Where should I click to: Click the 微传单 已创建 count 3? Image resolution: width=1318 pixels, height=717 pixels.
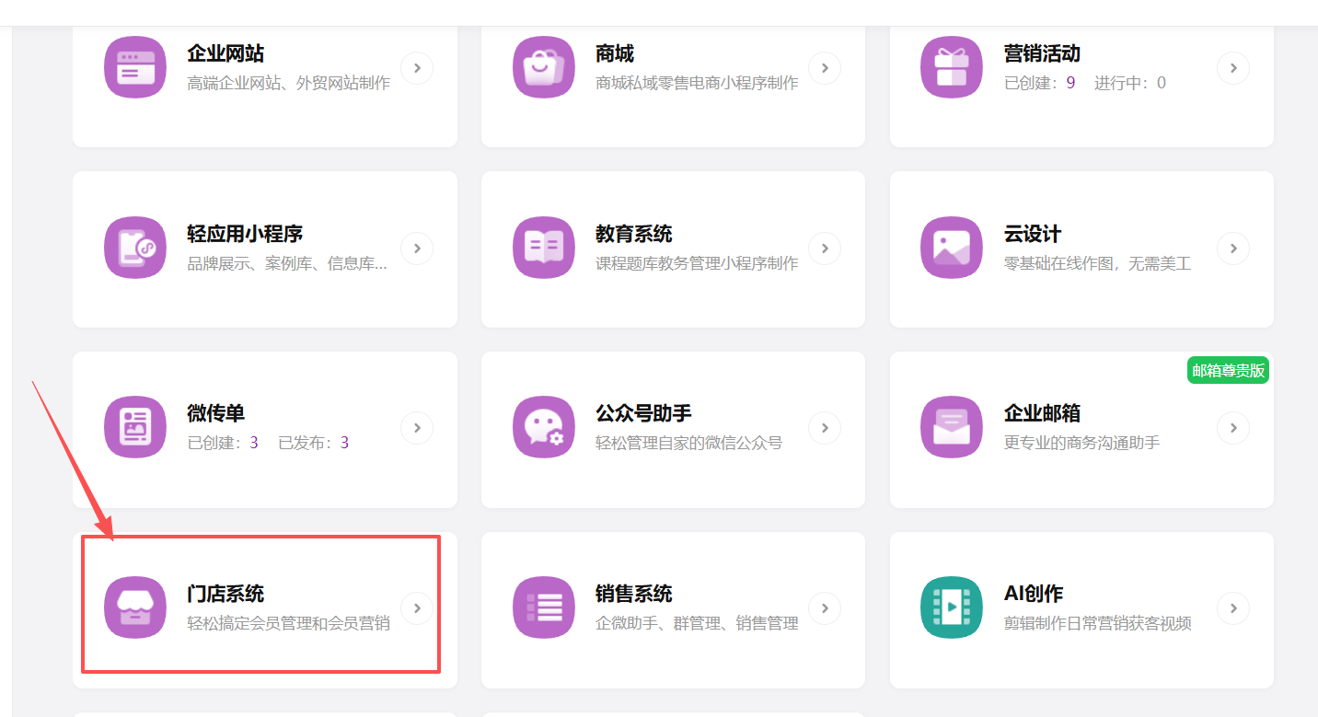point(254,443)
